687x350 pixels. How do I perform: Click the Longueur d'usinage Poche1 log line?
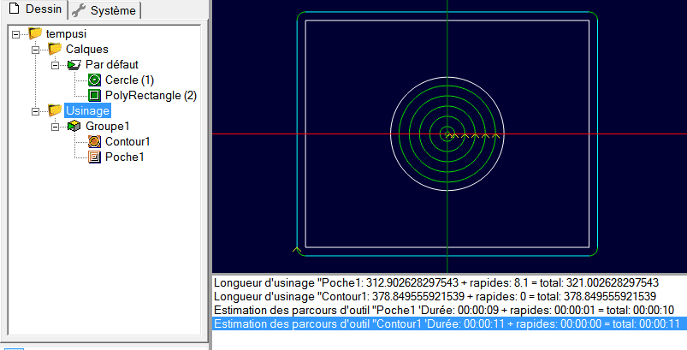click(x=436, y=282)
